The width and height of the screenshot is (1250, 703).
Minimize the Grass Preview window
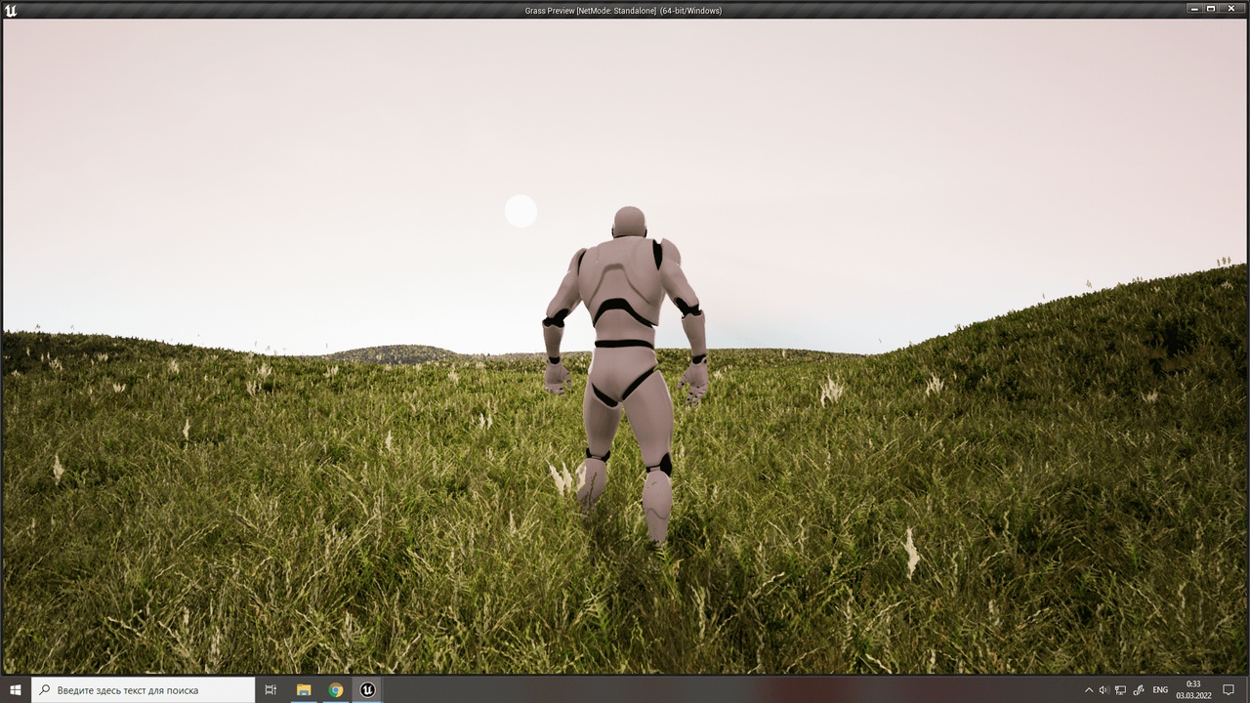1194,8
